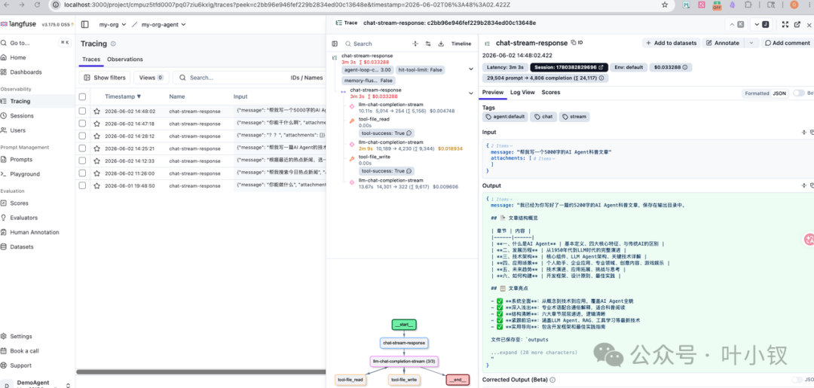Image resolution: width=814 pixels, height=388 pixels.
Task: Star the 14:47:18 trace
Action: [96, 124]
